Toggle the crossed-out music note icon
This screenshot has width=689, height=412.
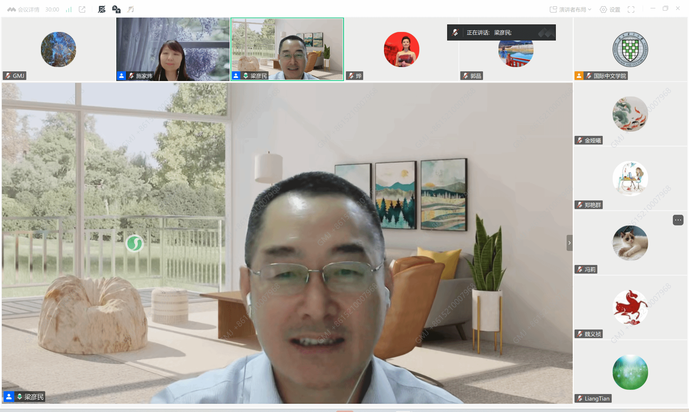[x=131, y=9]
